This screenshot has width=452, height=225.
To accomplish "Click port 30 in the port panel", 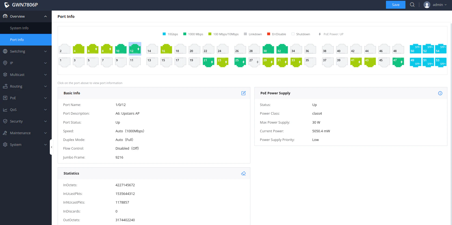I will [268, 49].
